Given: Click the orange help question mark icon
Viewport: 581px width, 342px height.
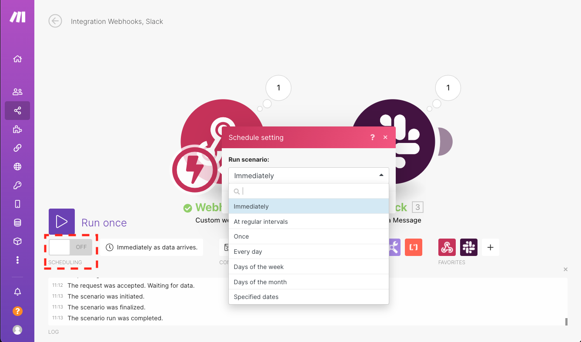Looking at the screenshot, I should coord(17,311).
